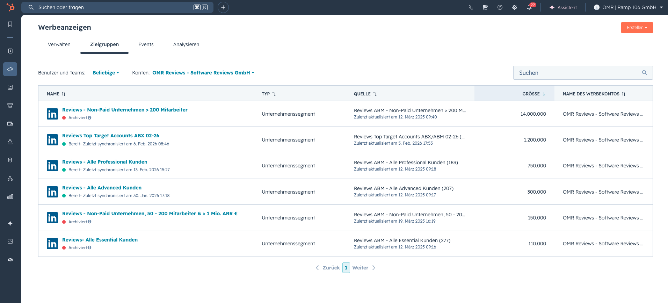This screenshot has height=303, width=668.
Task: Open the Service sidebar icon
Action: point(10,142)
